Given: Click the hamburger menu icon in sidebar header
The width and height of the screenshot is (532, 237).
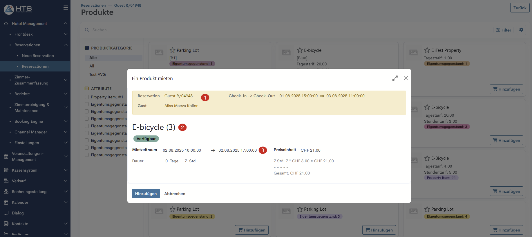Looking at the screenshot, I should click(66, 8).
